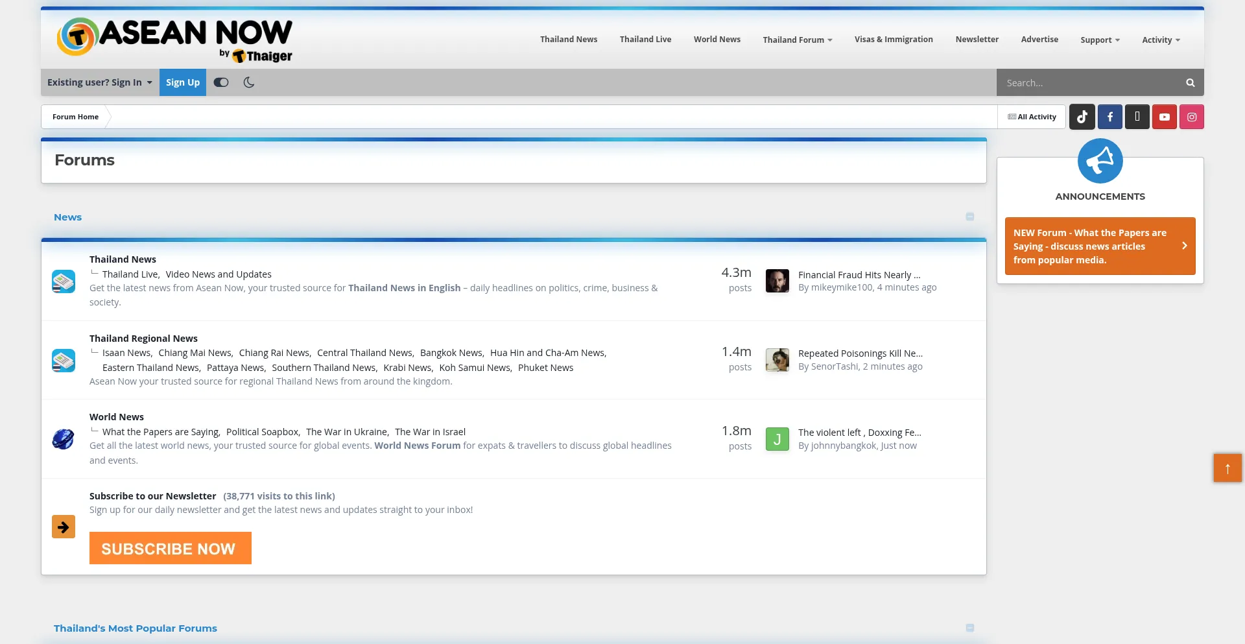Image resolution: width=1245 pixels, height=644 pixels.
Task: Open Video News and Updates subforum
Action: coord(219,274)
